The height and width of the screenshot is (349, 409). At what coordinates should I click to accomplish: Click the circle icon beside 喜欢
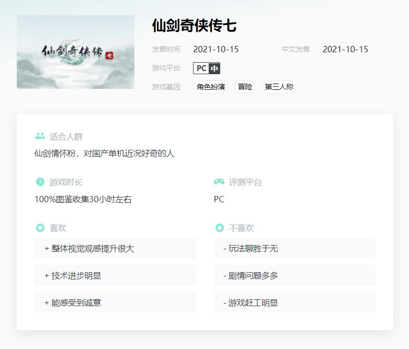(40, 228)
